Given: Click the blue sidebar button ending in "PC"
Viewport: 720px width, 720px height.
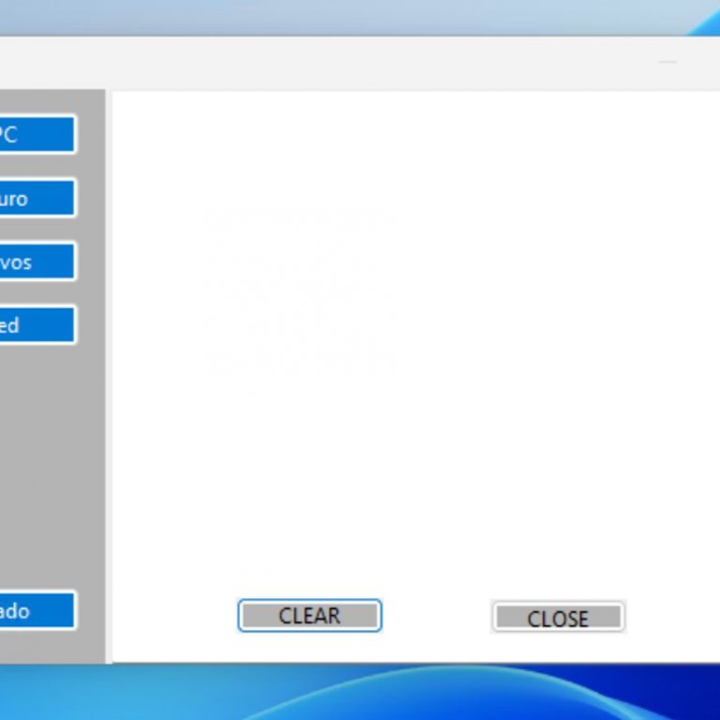Looking at the screenshot, I should coord(36,134).
